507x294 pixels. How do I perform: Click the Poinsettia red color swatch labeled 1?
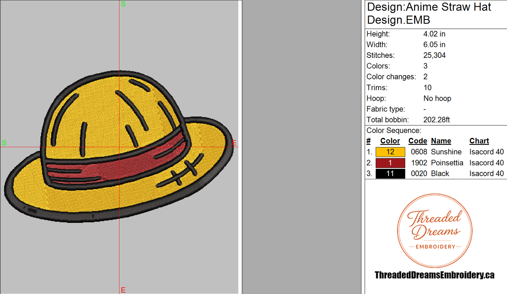390,163
